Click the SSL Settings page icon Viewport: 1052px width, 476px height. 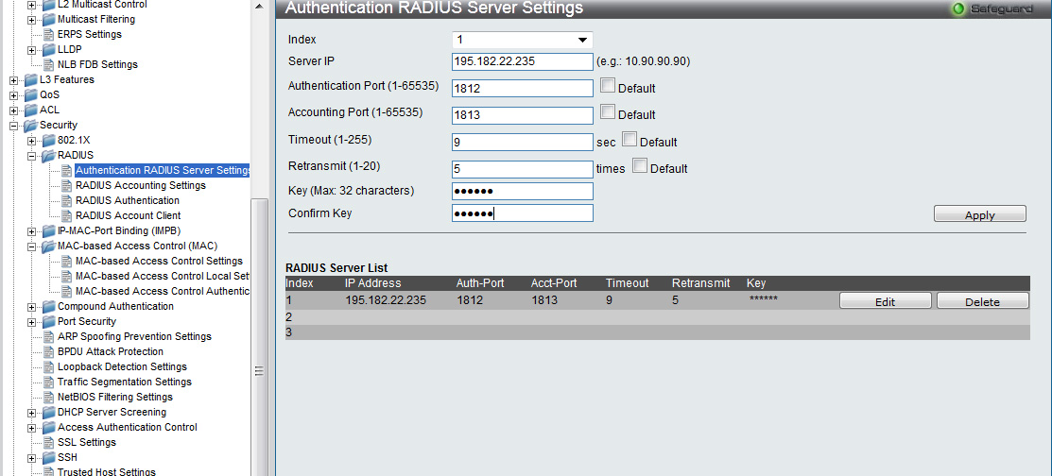tap(48, 442)
